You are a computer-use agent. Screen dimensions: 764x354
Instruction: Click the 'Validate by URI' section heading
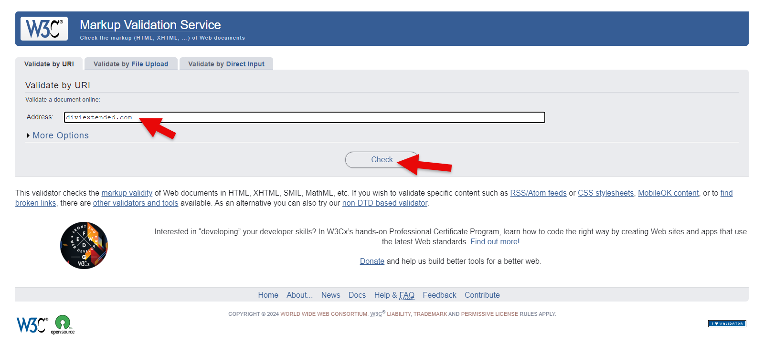pyautogui.click(x=58, y=85)
